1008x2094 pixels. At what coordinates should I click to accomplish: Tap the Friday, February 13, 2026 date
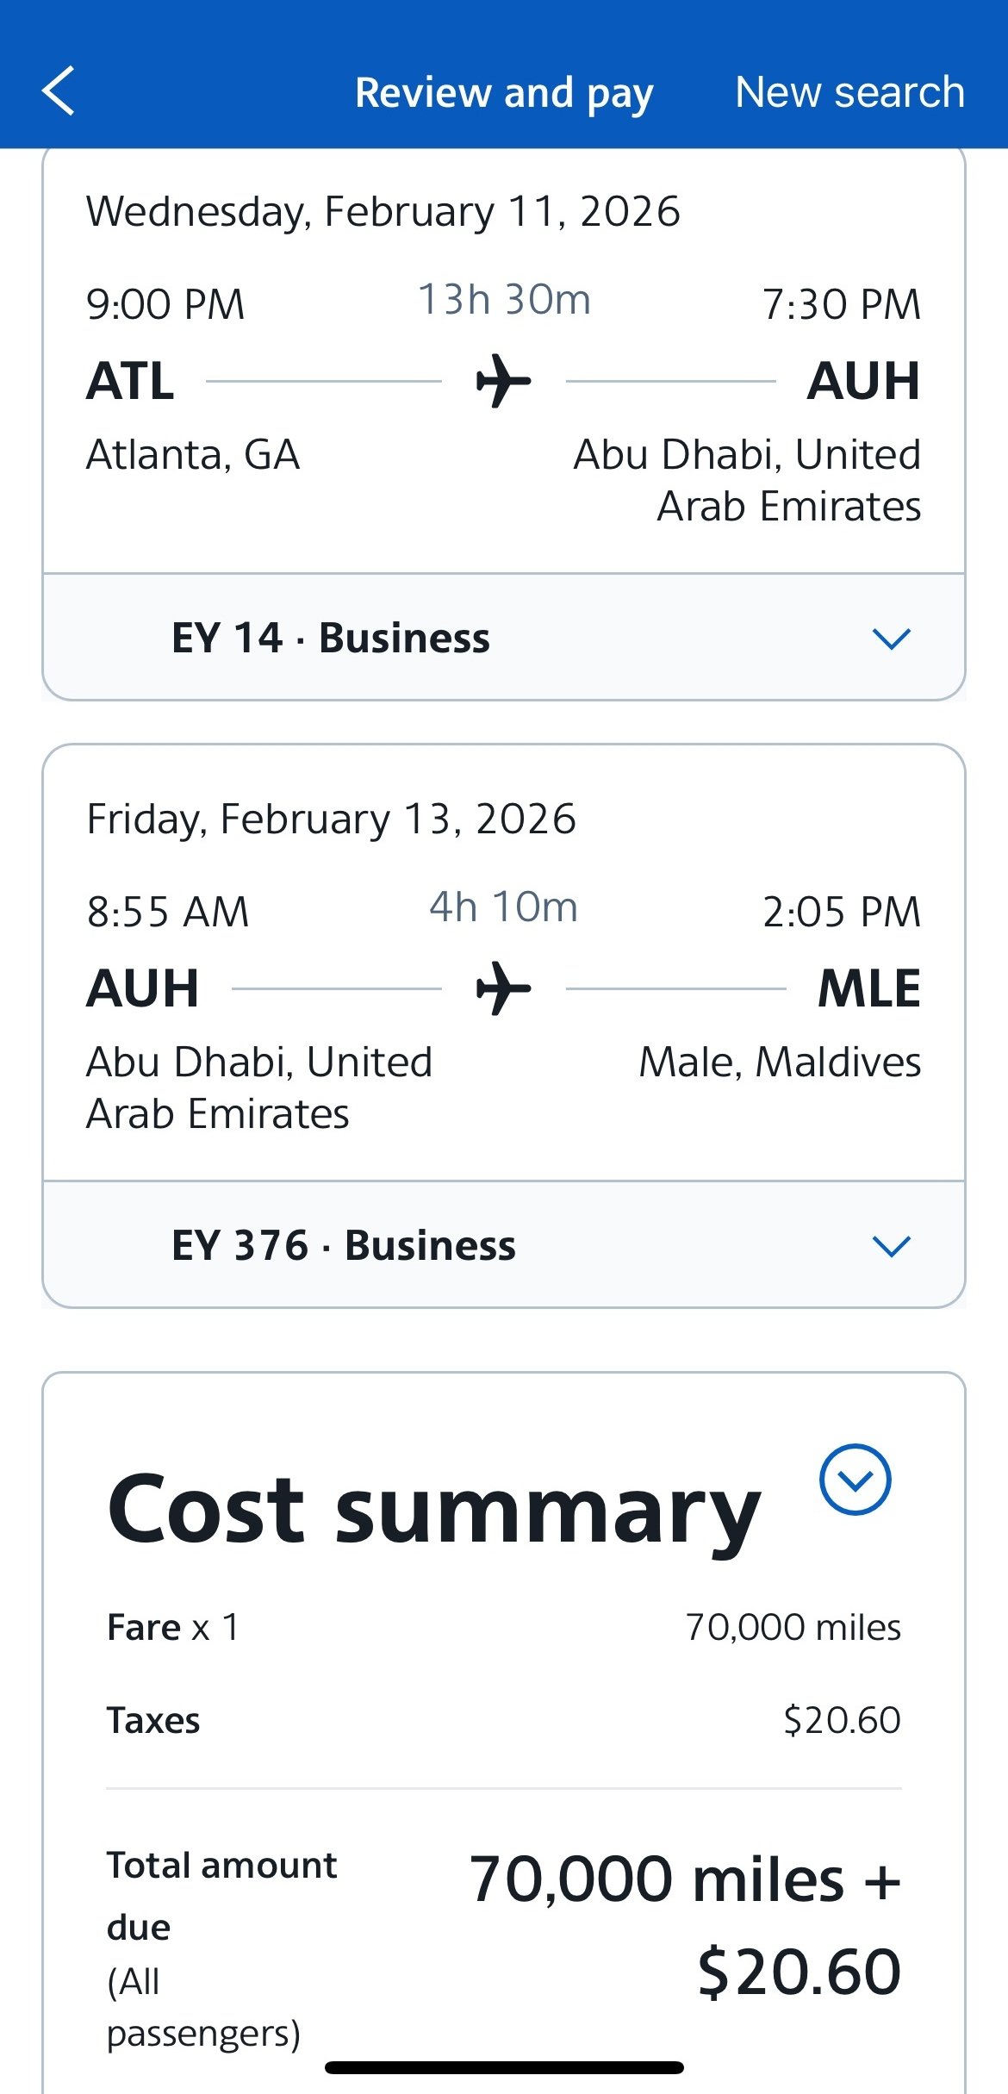click(x=332, y=820)
